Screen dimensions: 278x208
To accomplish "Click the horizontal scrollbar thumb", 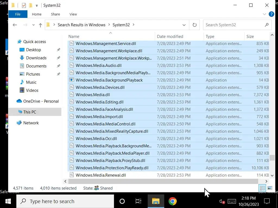I will click(163, 181).
